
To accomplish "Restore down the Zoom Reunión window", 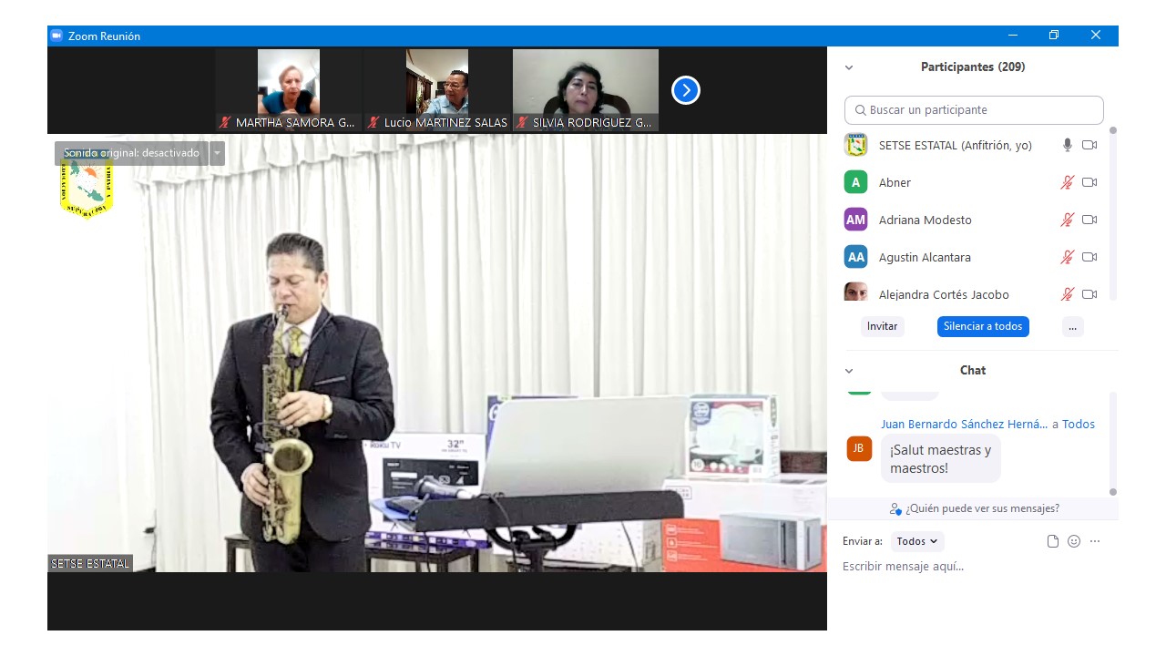I will pos(1054,36).
